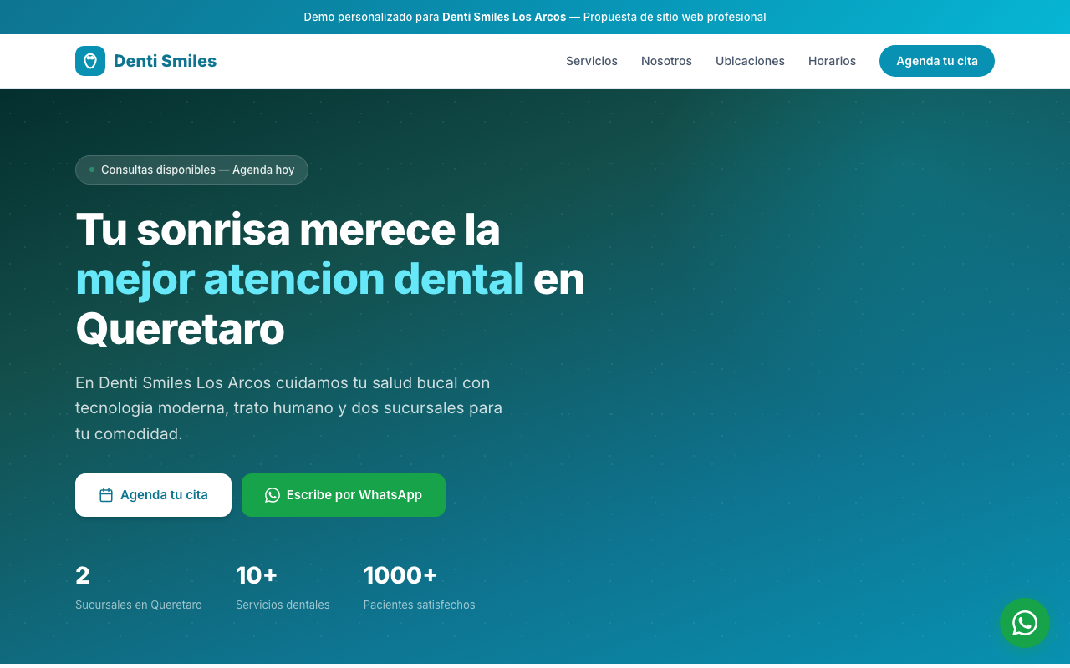Viewport: 1070px width, 668px height.
Task: Select the calendar icon inside Agenda tu cita
Action: coord(106,494)
